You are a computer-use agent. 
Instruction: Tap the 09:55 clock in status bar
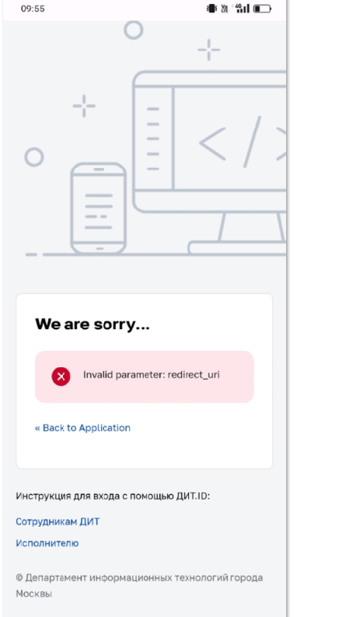point(33,9)
